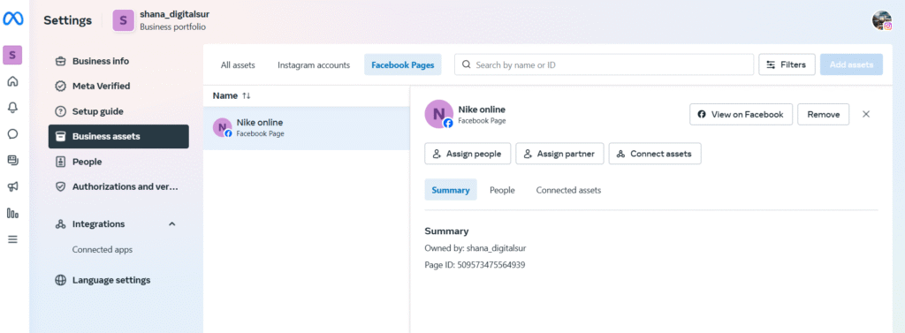Image resolution: width=905 pixels, height=333 pixels.
Task: Click Page ID: 509573475564939 text
Action: pyautogui.click(x=475, y=265)
